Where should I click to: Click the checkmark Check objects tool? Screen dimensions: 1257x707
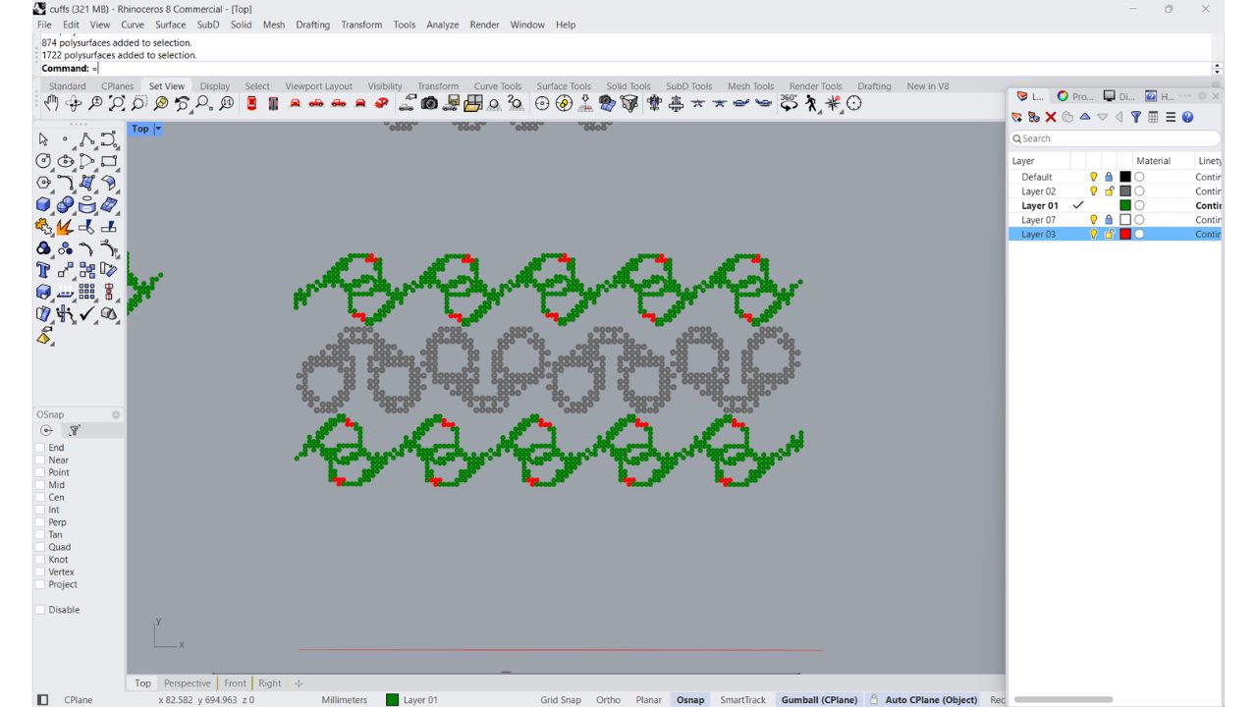click(87, 314)
